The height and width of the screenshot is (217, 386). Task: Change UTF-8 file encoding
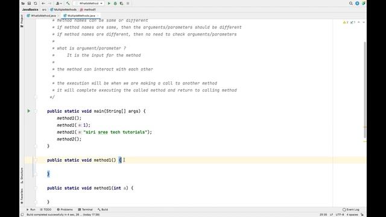(340, 215)
